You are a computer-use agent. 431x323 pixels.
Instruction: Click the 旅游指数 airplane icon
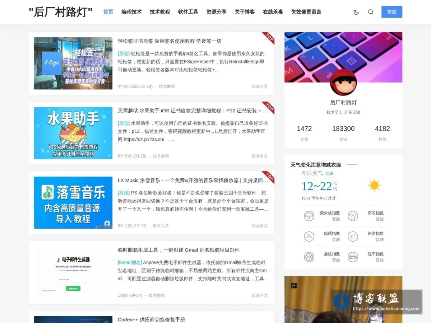353,237
